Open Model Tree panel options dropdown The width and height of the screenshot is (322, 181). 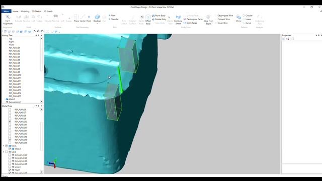(36, 106)
